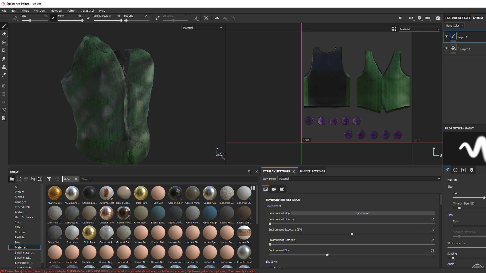Viewport: 486px width, 273px height.
Task: Select the Paint brush tool
Action: coord(4,26)
